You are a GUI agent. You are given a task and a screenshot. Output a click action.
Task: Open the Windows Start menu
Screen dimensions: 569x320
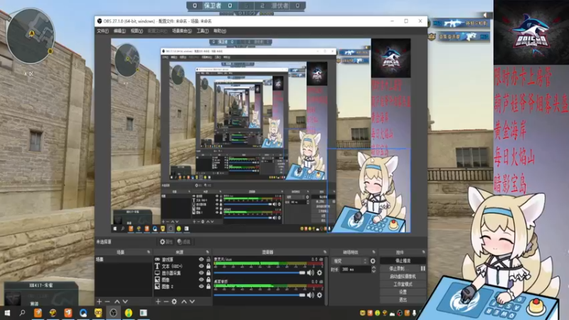click(x=7, y=313)
